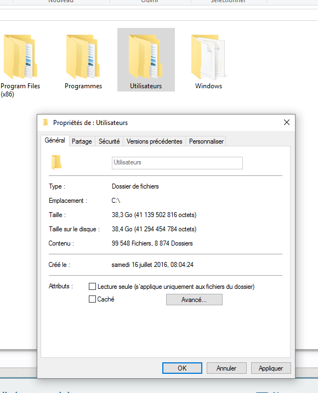The width and height of the screenshot is (318, 393).
Task: Click the Utilisateurs folder icon
Action: pyautogui.click(x=146, y=56)
